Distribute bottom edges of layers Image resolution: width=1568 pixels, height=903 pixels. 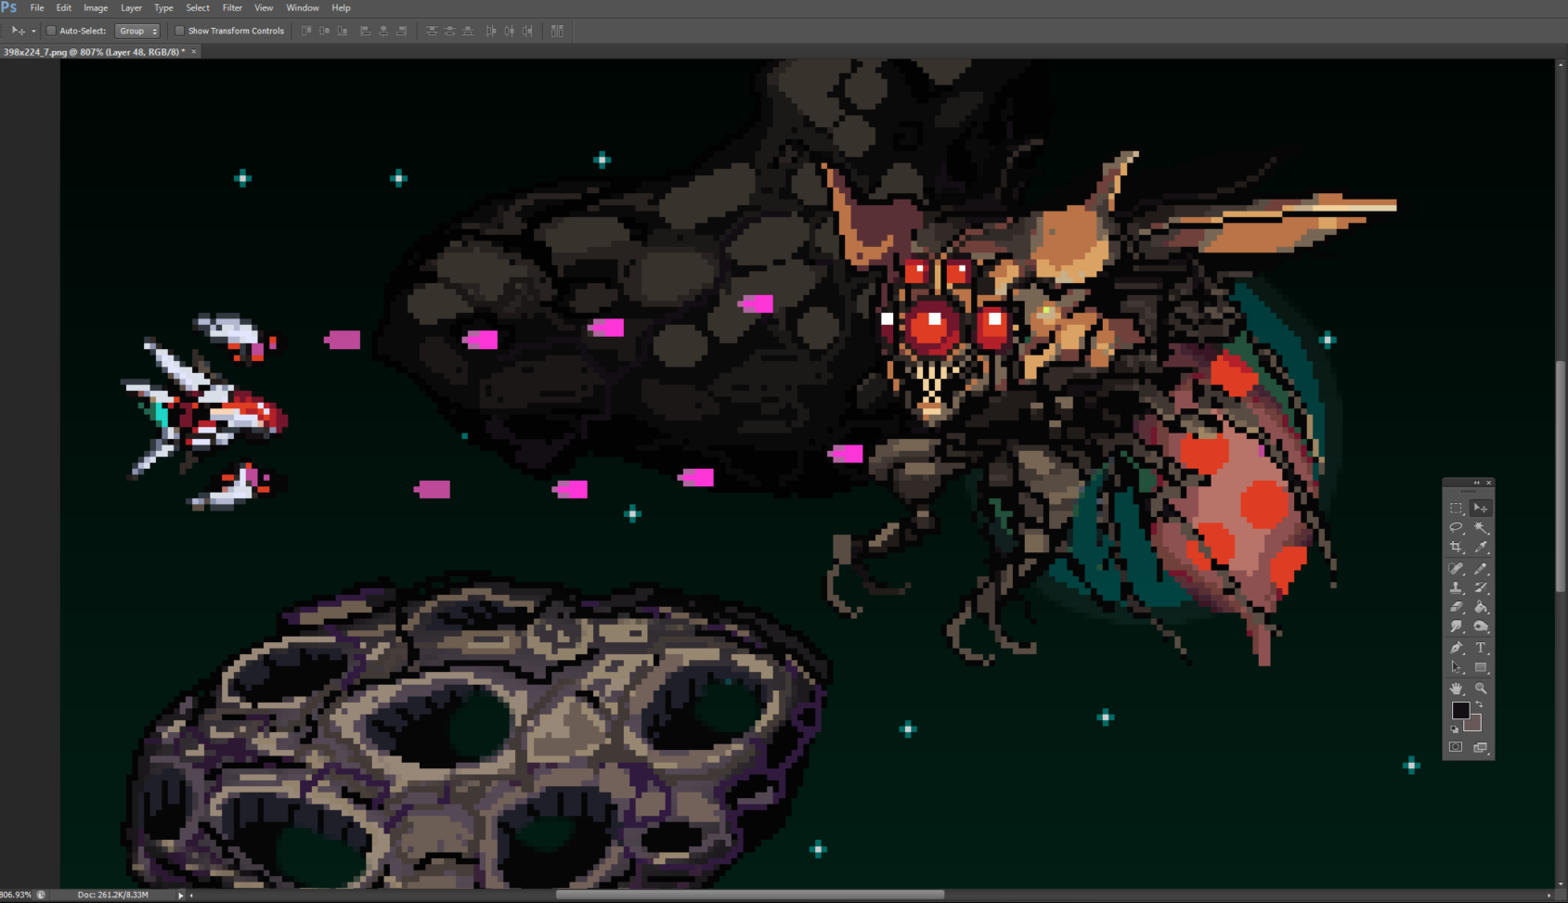click(468, 31)
